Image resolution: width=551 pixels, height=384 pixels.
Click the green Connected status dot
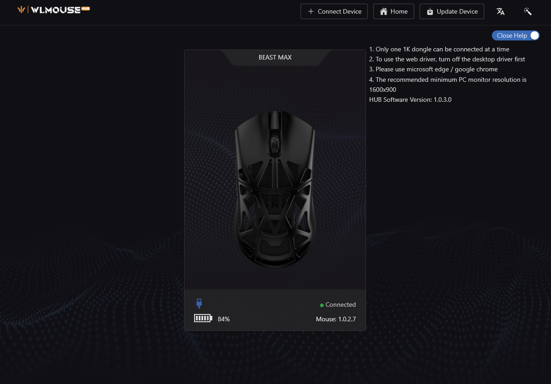[x=322, y=305]
